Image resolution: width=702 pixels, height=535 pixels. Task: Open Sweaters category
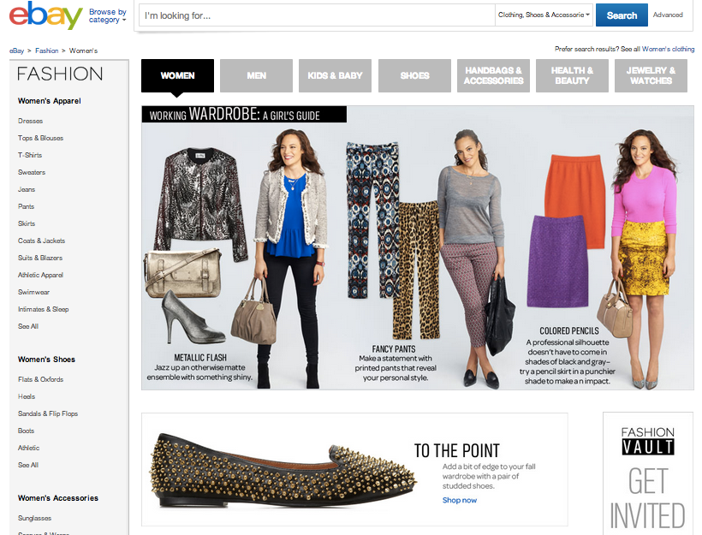32,172
